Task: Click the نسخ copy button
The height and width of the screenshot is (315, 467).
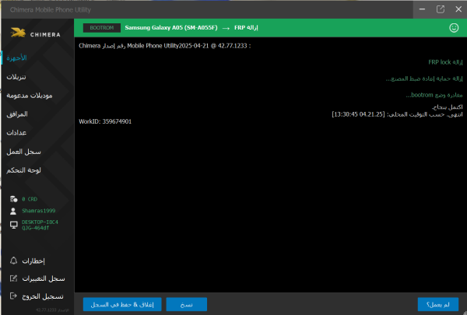Action: point(187,304)
